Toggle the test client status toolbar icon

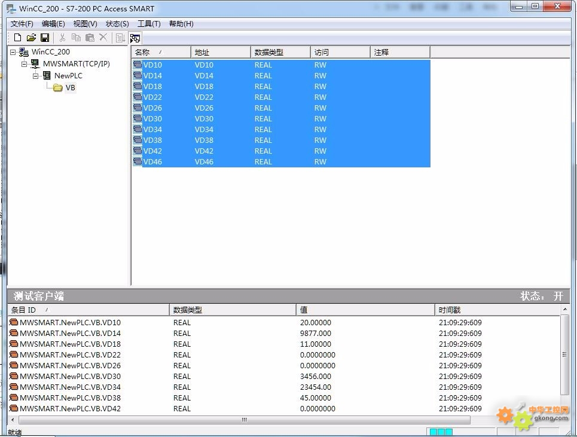click(135, 38)
